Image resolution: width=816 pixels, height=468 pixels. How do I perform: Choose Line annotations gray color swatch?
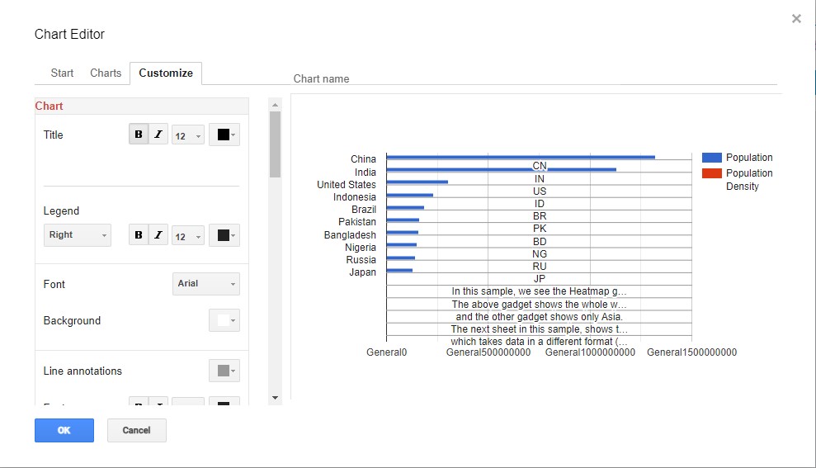[x=224, y=371]
